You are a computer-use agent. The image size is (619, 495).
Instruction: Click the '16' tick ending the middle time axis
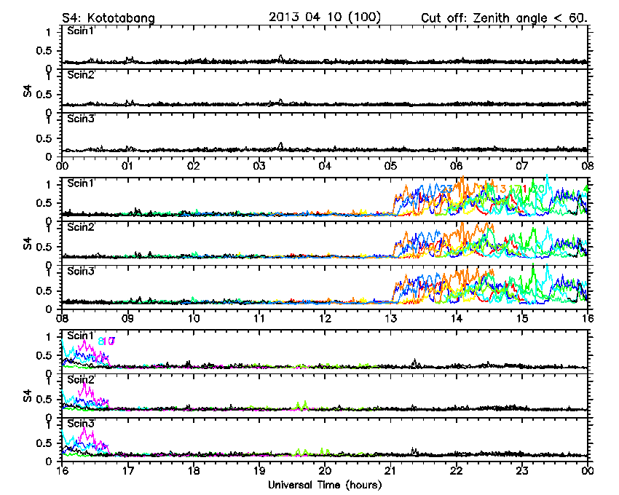point(588,318)
